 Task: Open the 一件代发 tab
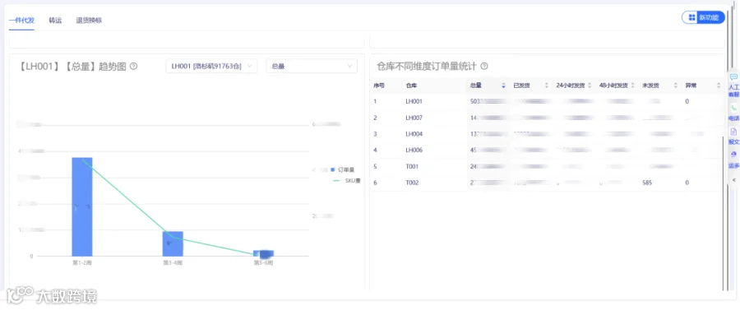pyautogui.click(x=21, y=21)
